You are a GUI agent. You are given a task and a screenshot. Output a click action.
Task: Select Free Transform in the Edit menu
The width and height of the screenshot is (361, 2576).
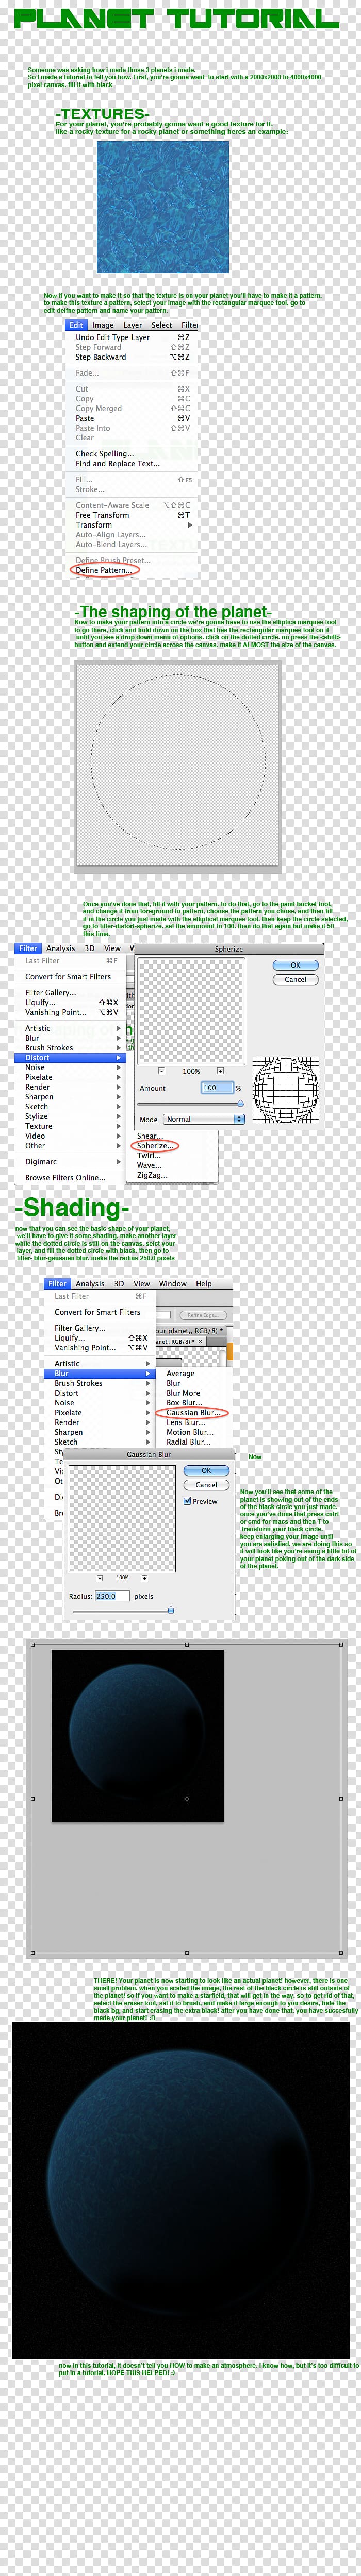(x=102, y=515)
